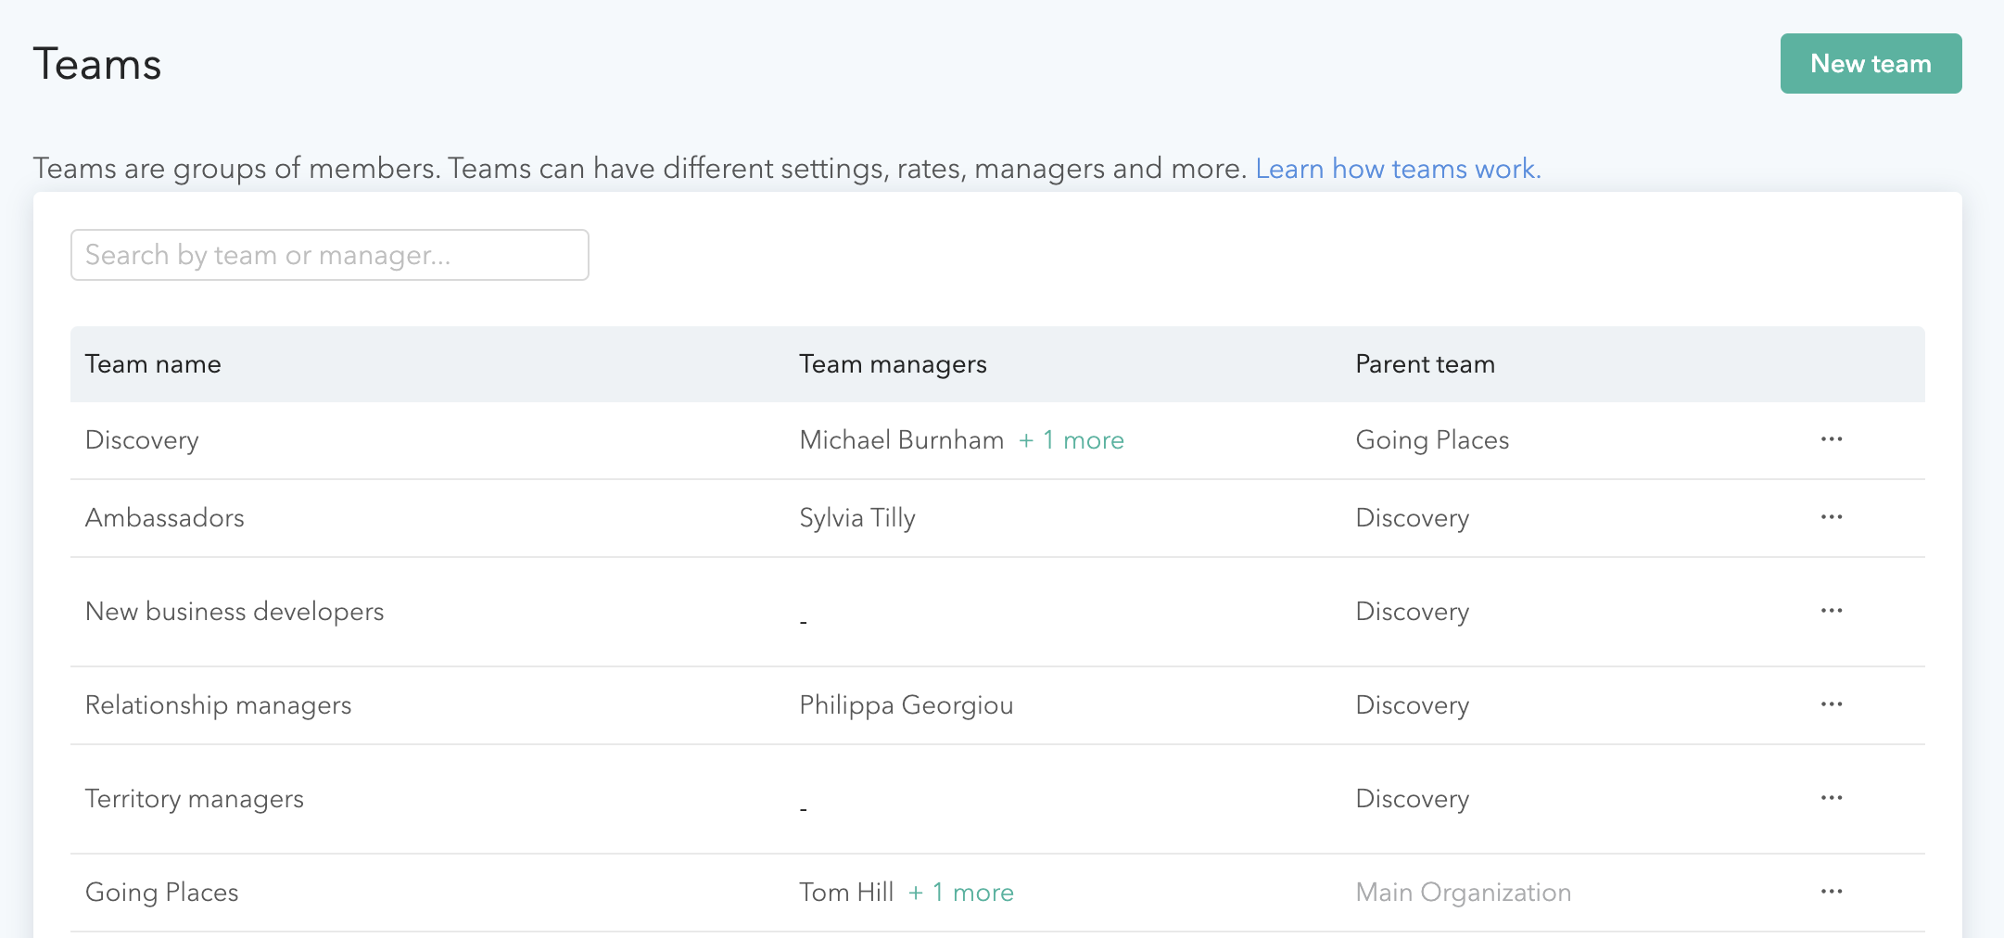Open the Learn how teams work link
Screen dimensions: 2004x938
(1397, 169)
